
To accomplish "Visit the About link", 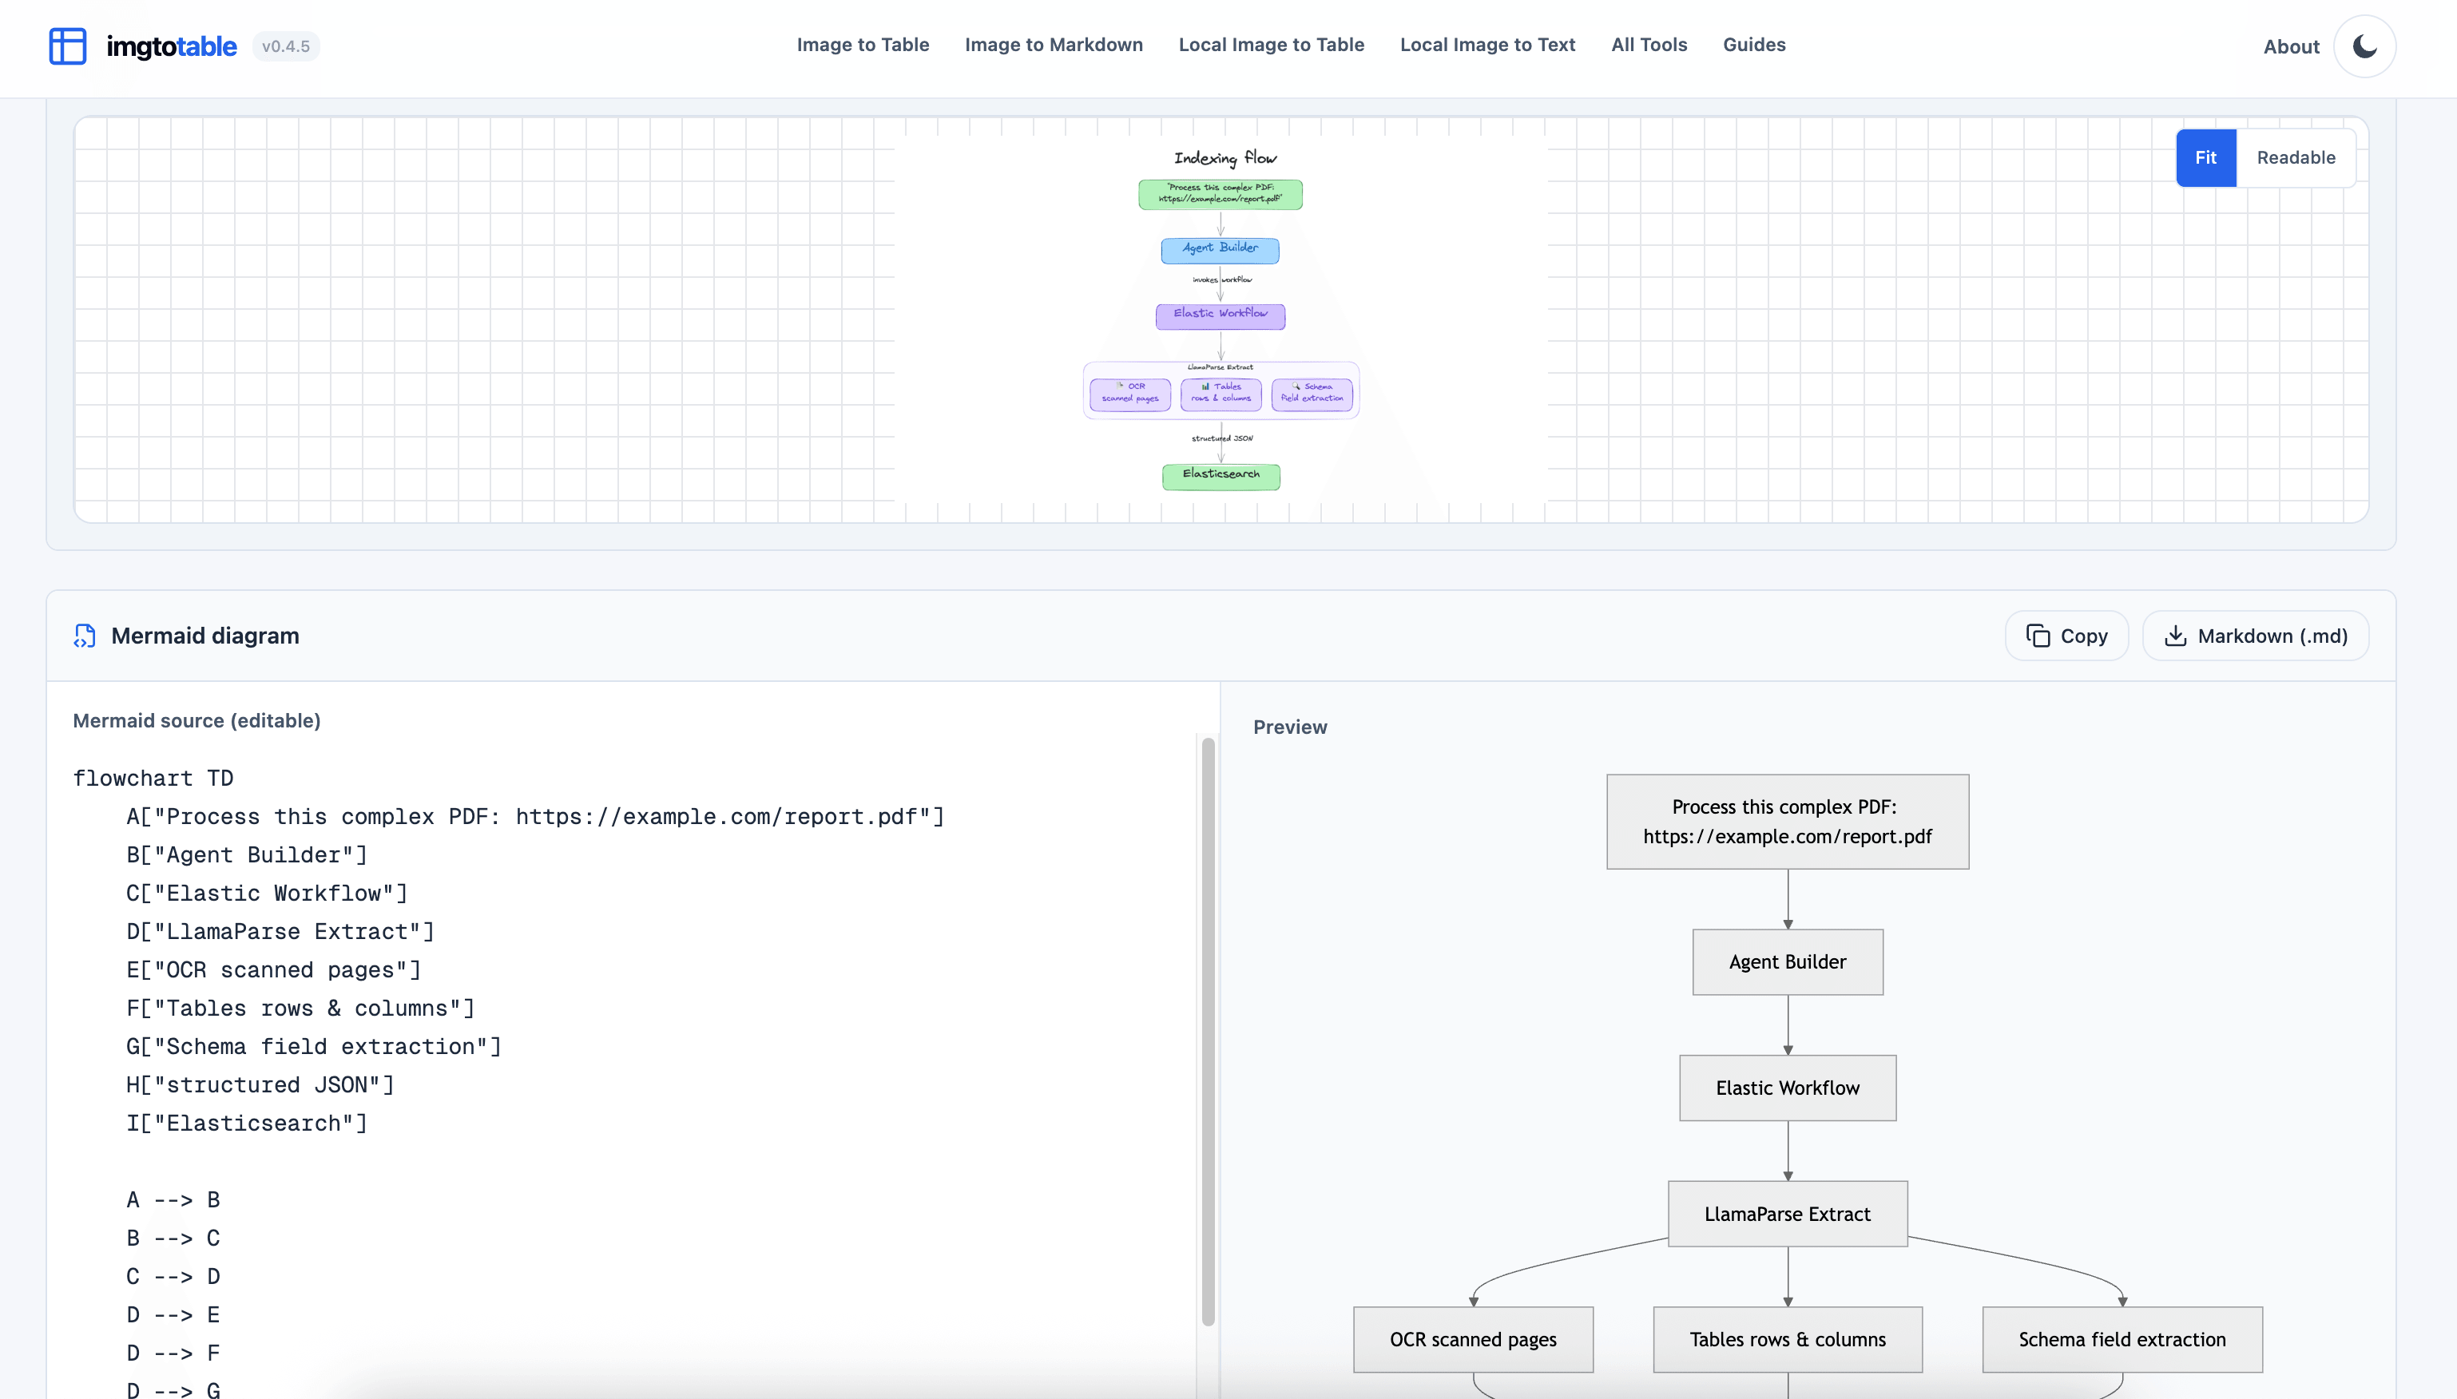I will [2290, 47].
